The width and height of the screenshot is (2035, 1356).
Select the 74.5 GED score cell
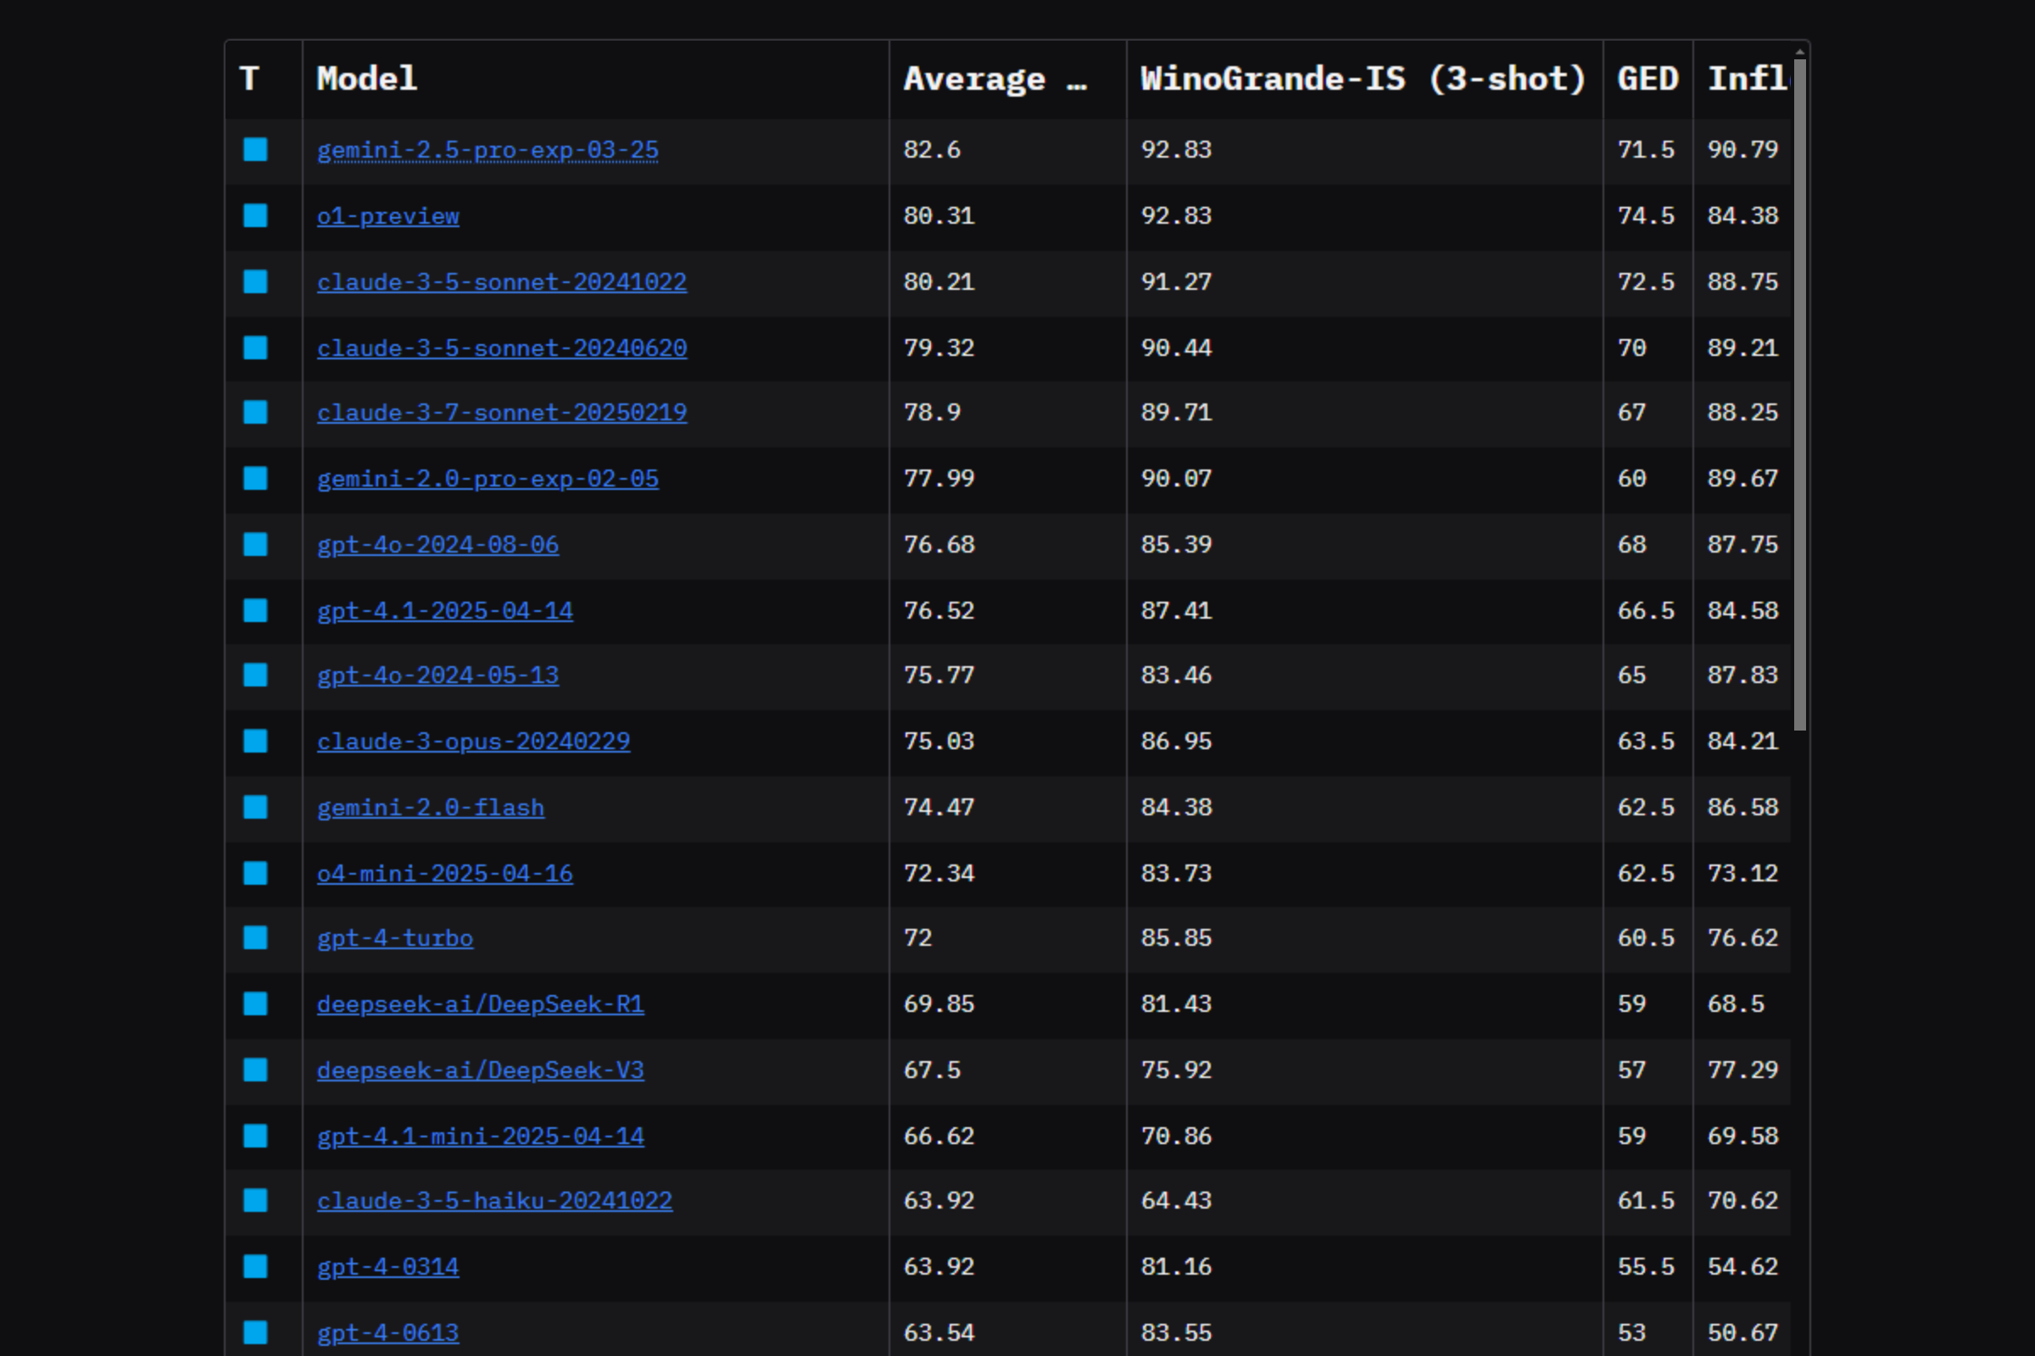click(1648, 216)
